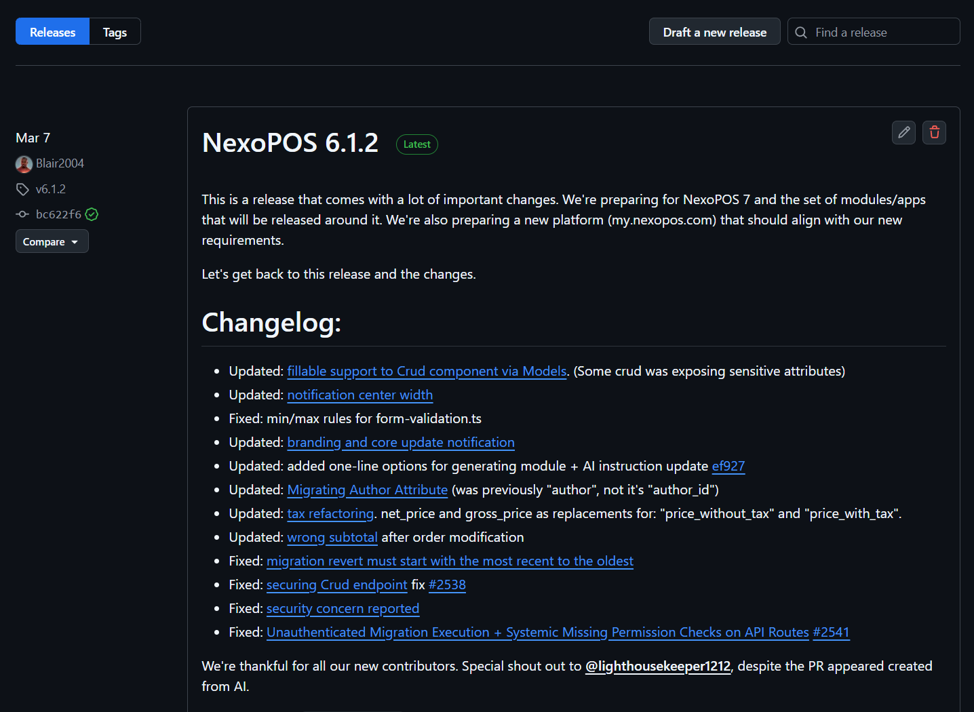Click the Latest badge
The image size is (974, 712).
tap(417, 144)
